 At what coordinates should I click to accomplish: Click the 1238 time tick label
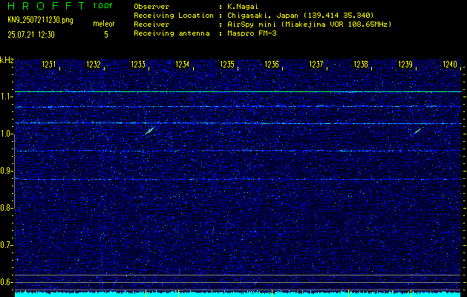click(x=361, y=65)
